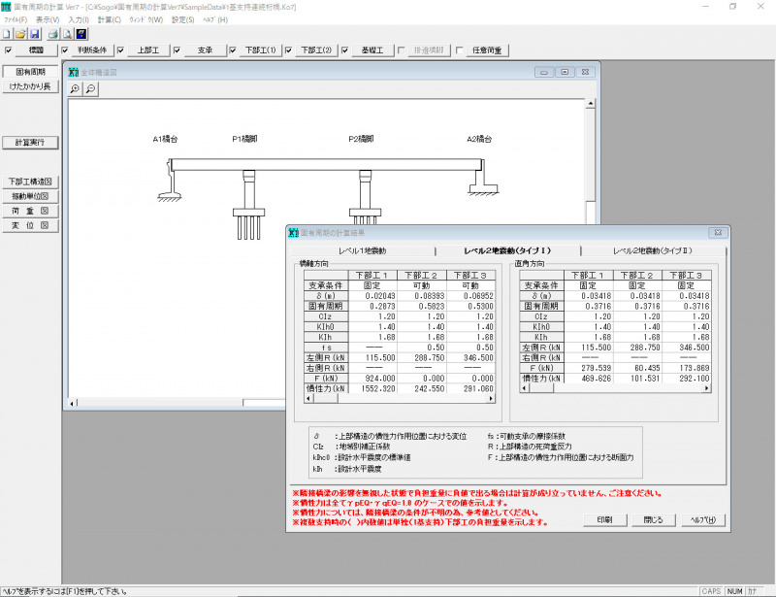Click the 下部工(1) input button
Screen dimensions: 776x597
click(260, 50)
